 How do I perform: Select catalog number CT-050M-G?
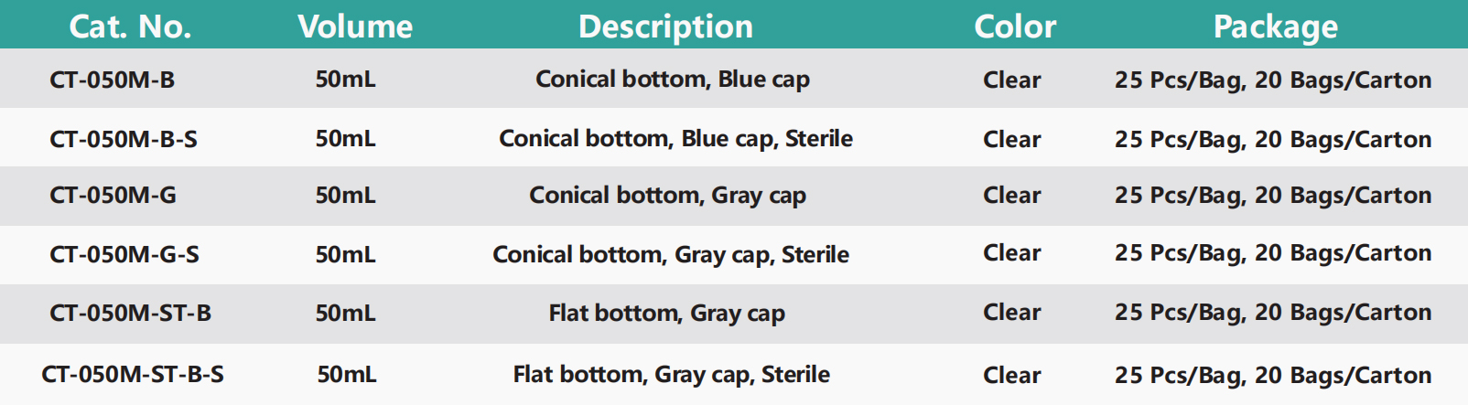click(113, 195)
